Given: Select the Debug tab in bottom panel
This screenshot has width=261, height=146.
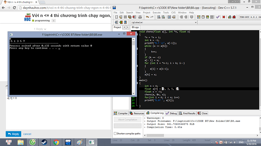Looking at the screenshot, I should (171, 113).
